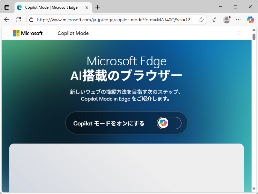Open the Favorites hub icon
Viewport: 258px width, 194px height.
tap(215, 20)
